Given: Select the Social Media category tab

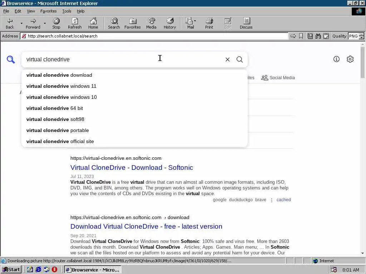Looking at the screenshot, I should [278, 77].
